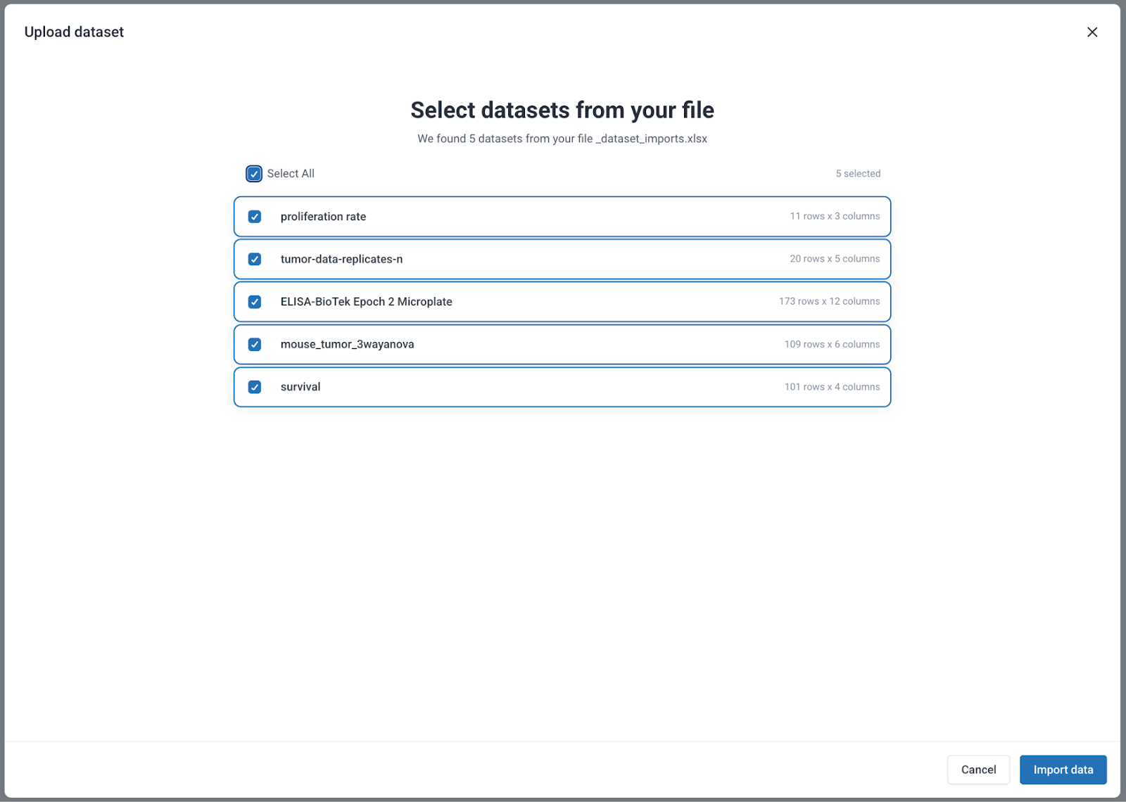The height and width of the screenshot is (802, 1126).
Task: Select the tumor-data-replicates-n dataset name
Action: point(341,260)
